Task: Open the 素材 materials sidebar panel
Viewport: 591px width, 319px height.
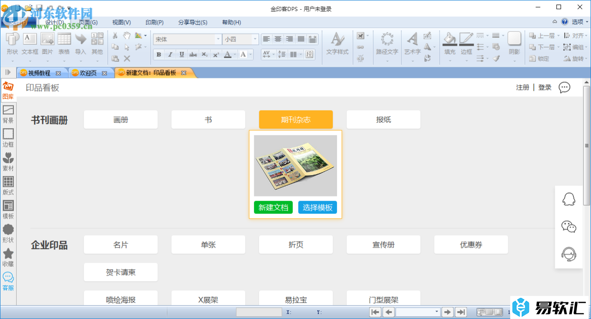Action: pyautogui.click(x=8, y=162)
